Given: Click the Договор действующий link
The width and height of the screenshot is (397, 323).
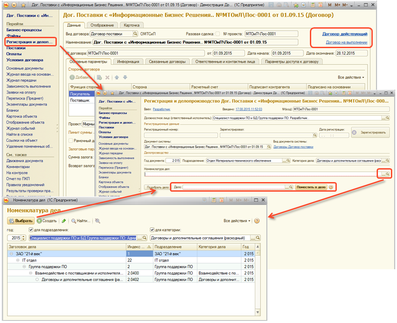Looking at the screenshot, I should (345, 34).
